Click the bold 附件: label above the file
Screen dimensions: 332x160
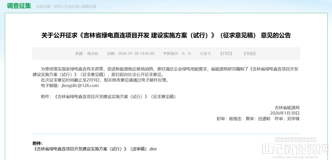coord(38,143)
